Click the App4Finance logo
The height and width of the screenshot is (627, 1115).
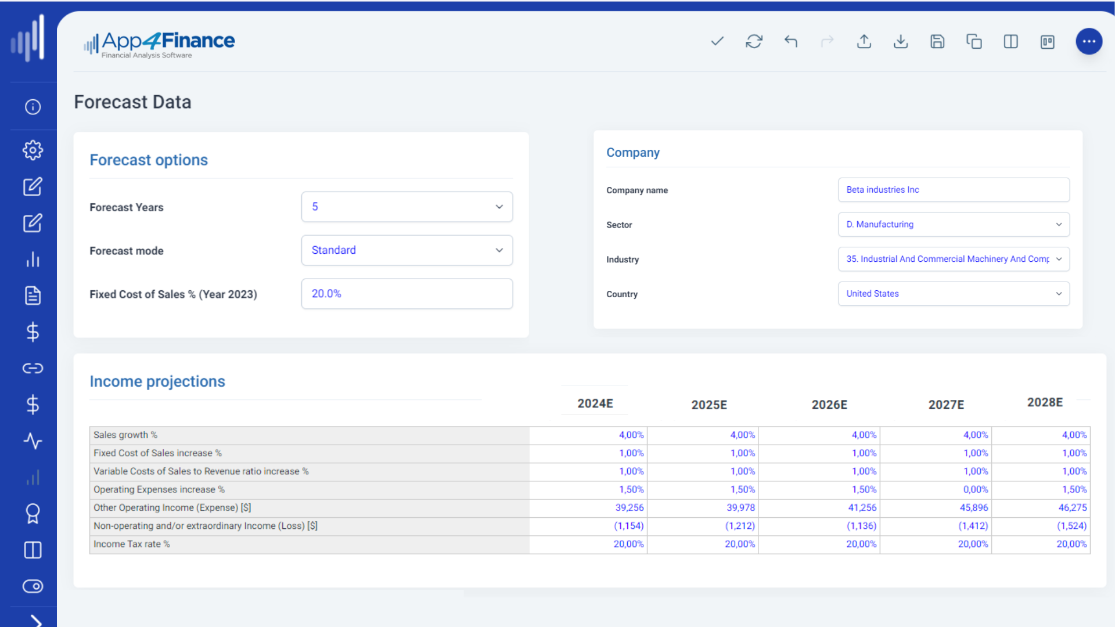point(159,42)
